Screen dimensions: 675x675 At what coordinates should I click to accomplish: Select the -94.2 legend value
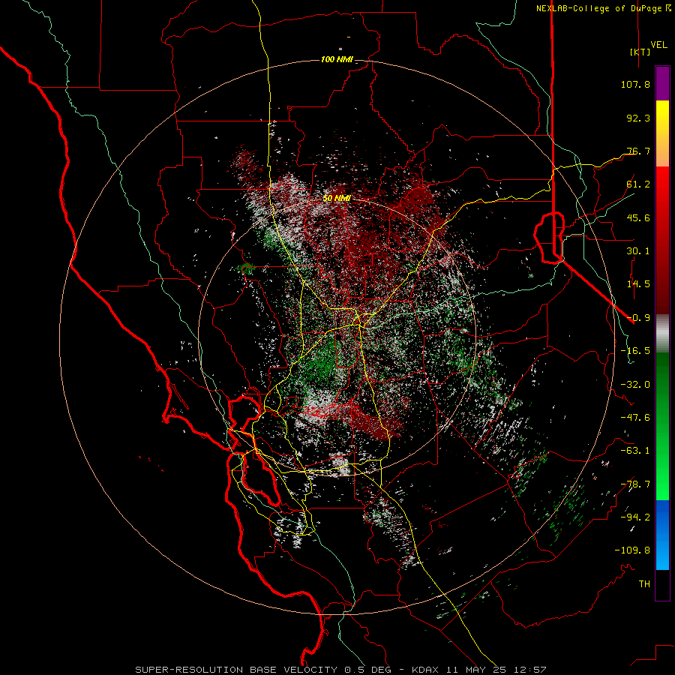pos(635,517)
